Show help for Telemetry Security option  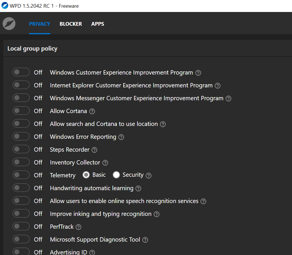tap(149, 176)
